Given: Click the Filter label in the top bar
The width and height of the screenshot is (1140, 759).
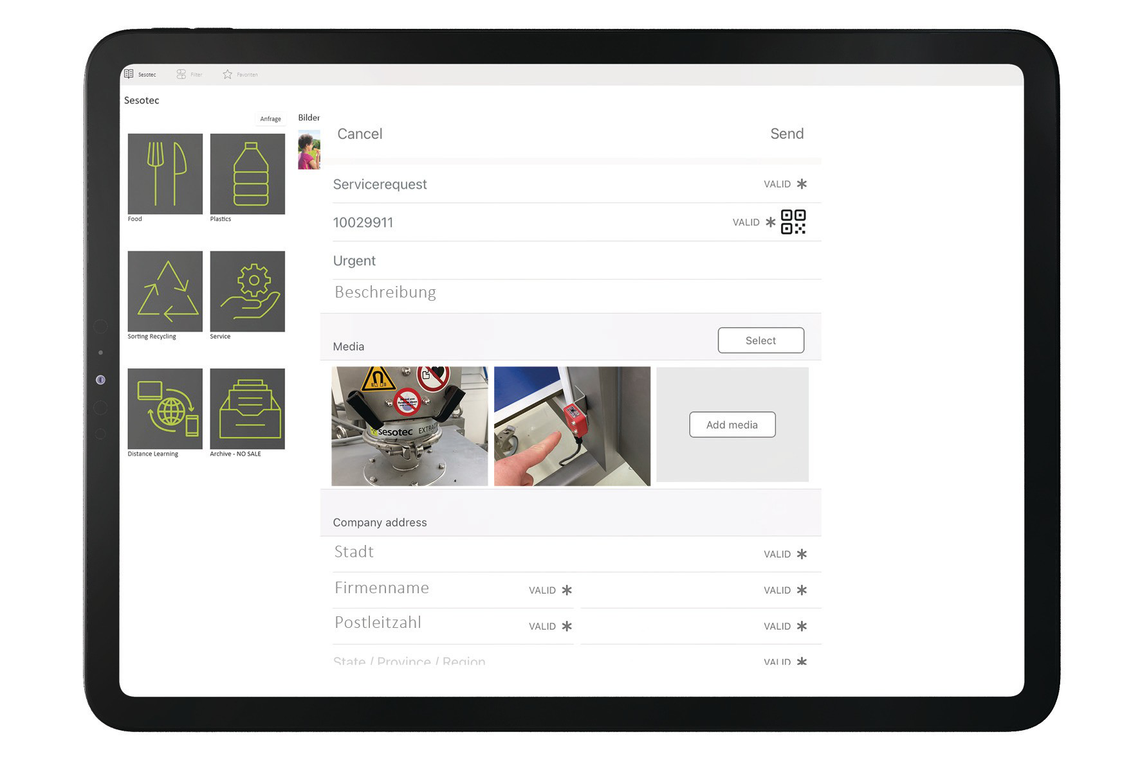Looking at the screenshot, I should point(196,75).
